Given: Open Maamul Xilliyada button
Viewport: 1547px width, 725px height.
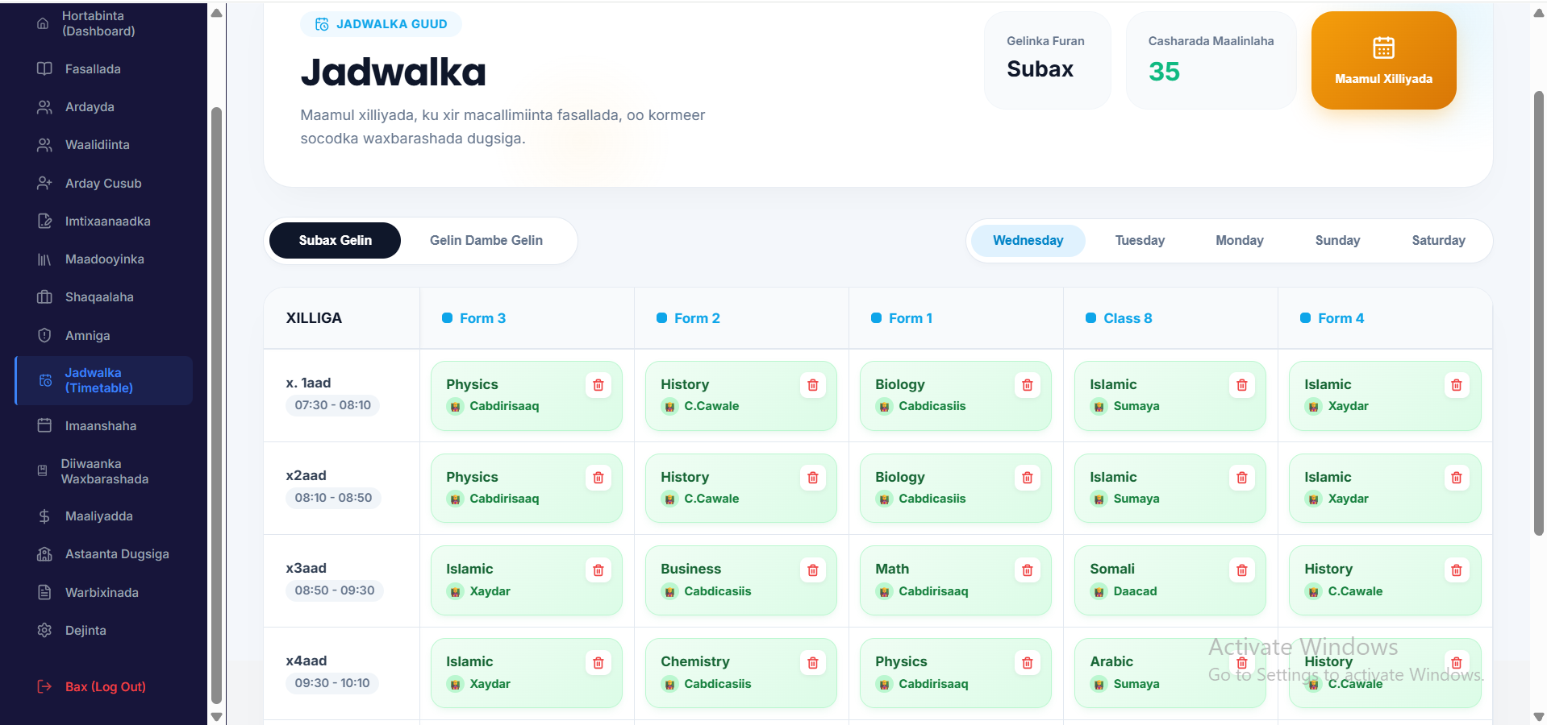Looking at the screenshot, I should (x=1383, y=60).
